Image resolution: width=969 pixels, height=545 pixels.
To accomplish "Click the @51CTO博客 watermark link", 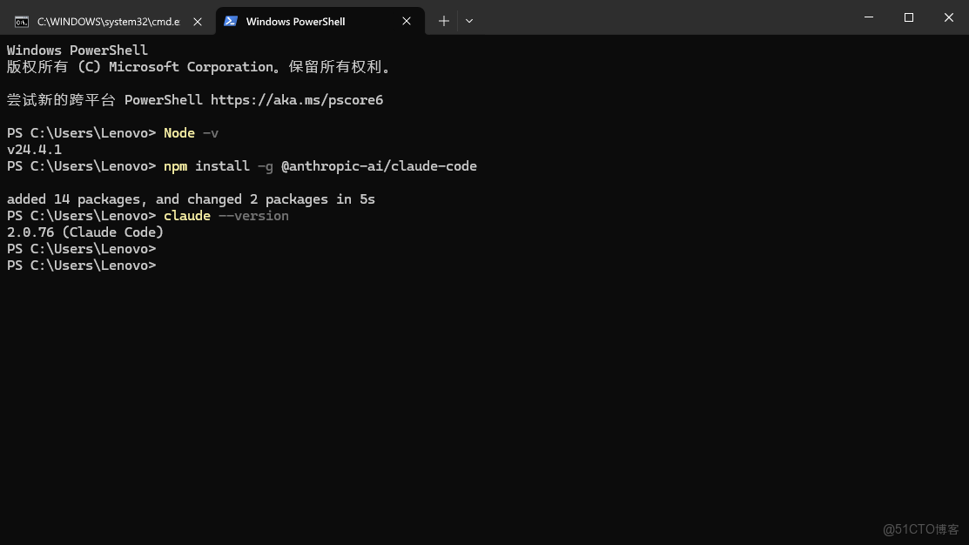I will click(x=919, y=529).
